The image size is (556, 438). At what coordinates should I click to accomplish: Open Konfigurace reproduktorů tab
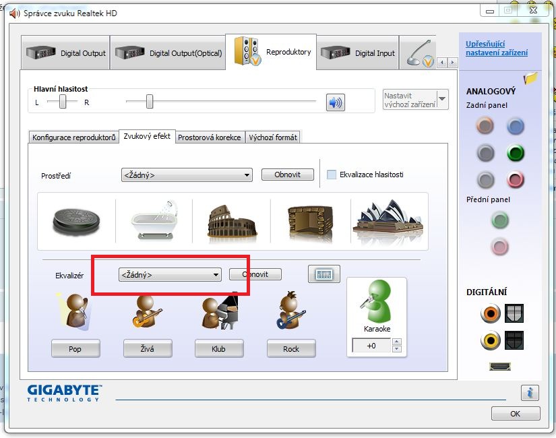(73, 137)
